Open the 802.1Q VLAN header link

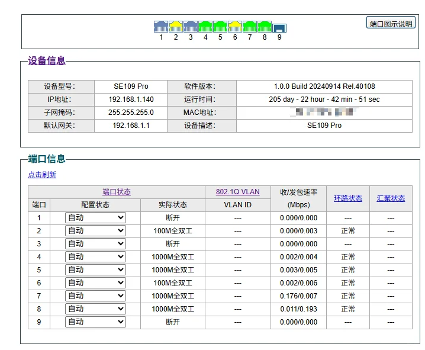238,192
